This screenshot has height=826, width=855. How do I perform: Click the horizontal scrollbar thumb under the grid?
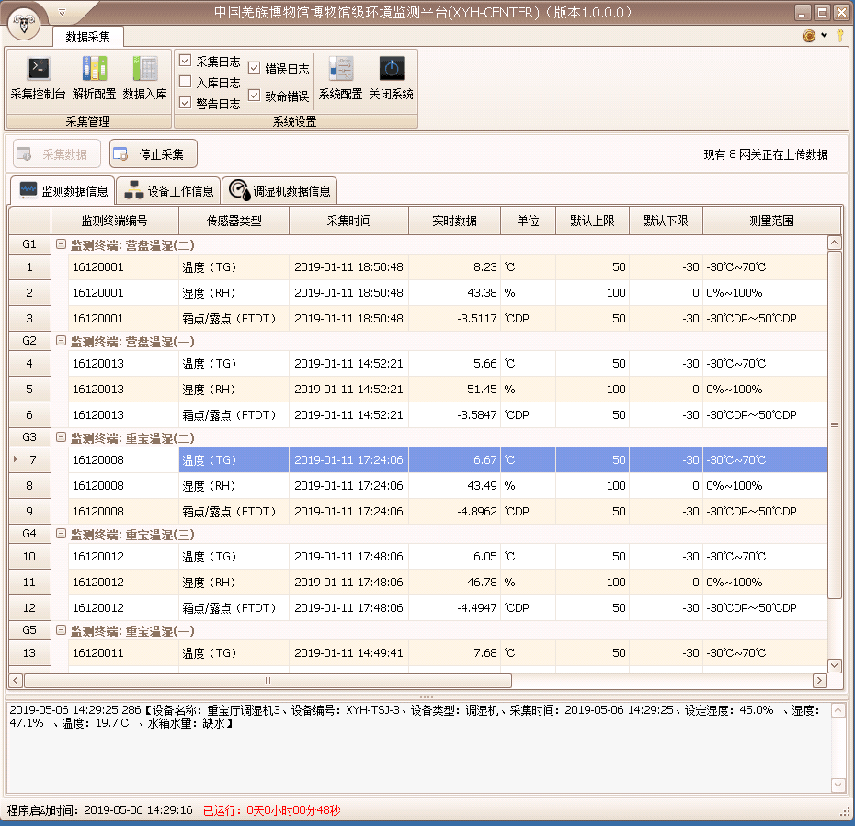click(x=267, y=681)
